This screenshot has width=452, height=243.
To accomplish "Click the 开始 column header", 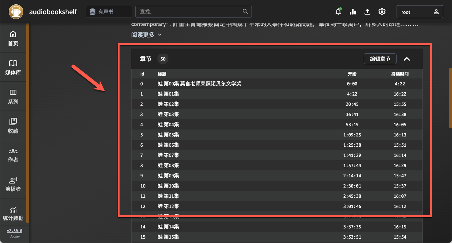I will coord(352,74).
